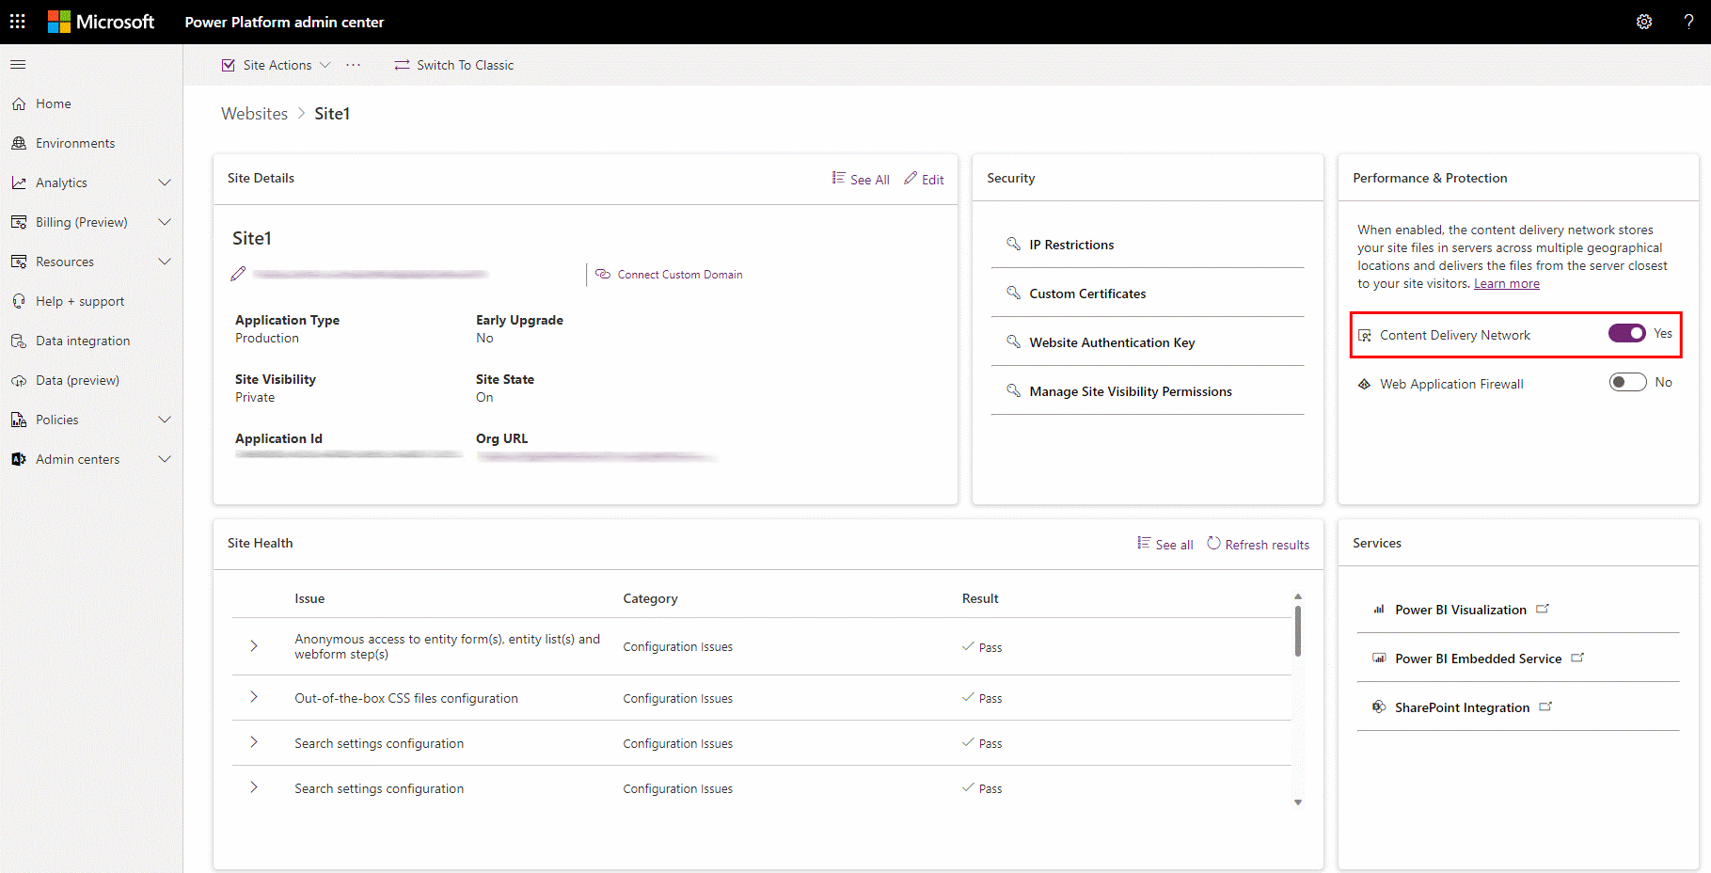The image size is (1711, 873).
Task: Open the settings gear icon
Action: (1644, 22)
